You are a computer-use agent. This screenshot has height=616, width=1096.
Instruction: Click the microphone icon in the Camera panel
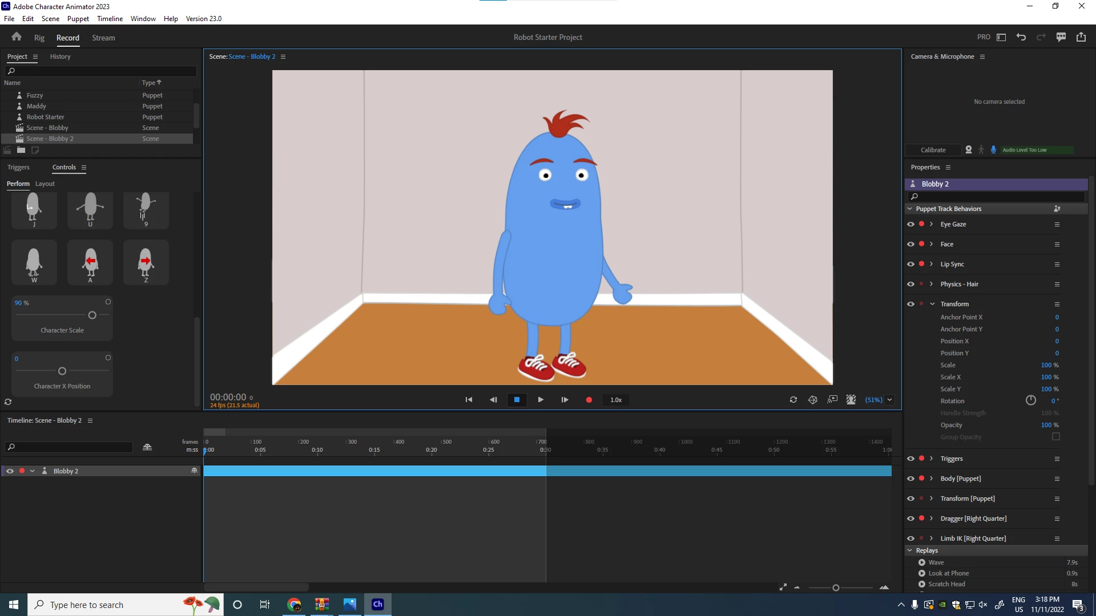(x=993, y=150)
